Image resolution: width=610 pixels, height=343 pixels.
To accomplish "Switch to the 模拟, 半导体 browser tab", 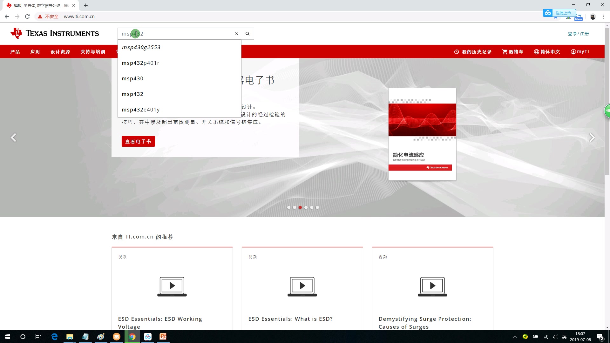I will click(38, 5).
